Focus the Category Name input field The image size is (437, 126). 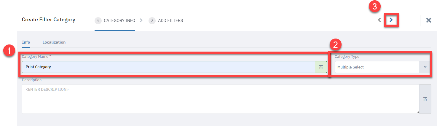point(168,67)
